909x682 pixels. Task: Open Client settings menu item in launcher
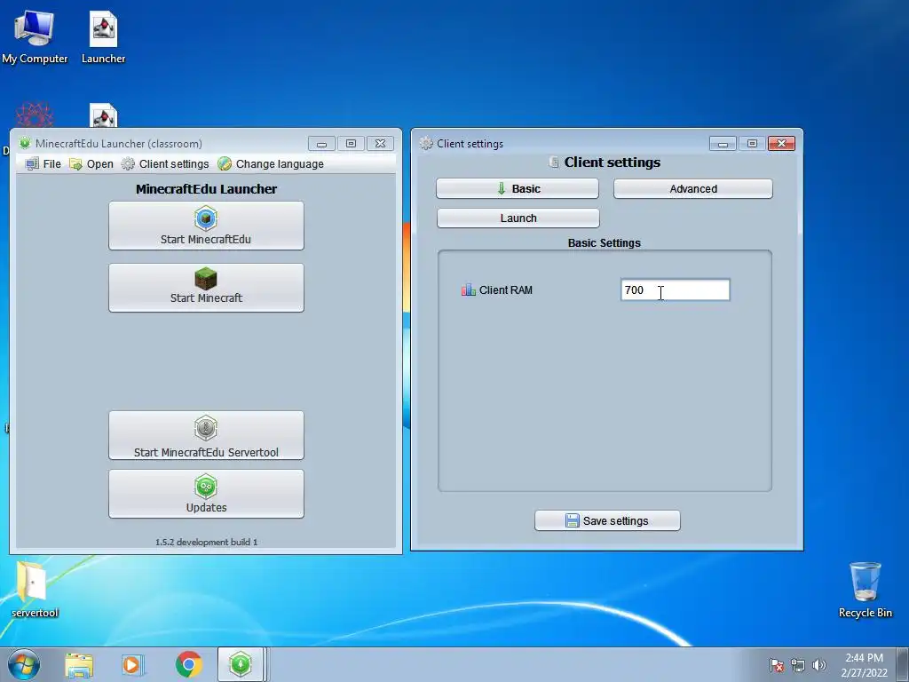pyautogui.click(x=165, y=164)
